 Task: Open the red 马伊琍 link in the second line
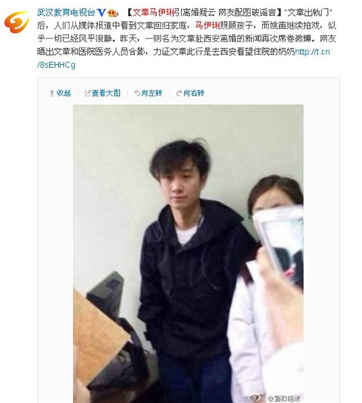pyautogui.click(x=207, y=26)
